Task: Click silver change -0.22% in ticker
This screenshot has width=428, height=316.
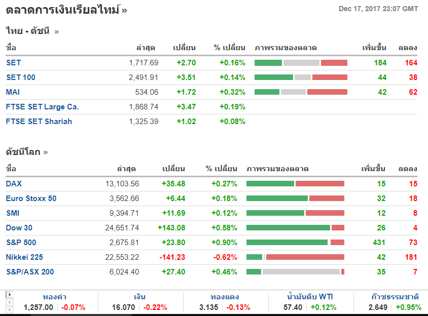Action: tap(155, 307)
